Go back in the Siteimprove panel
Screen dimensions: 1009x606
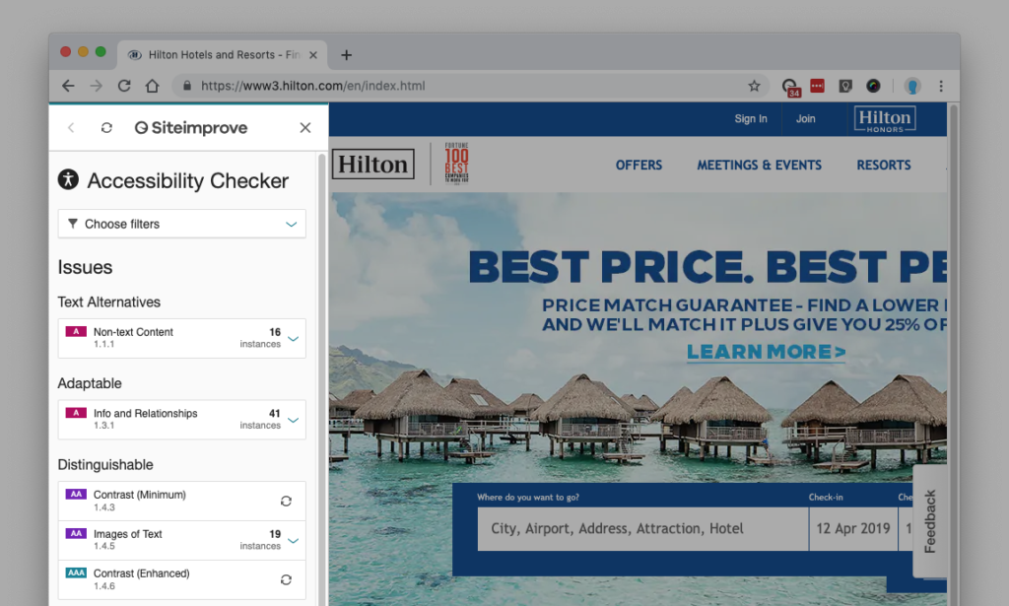[71, 128]
